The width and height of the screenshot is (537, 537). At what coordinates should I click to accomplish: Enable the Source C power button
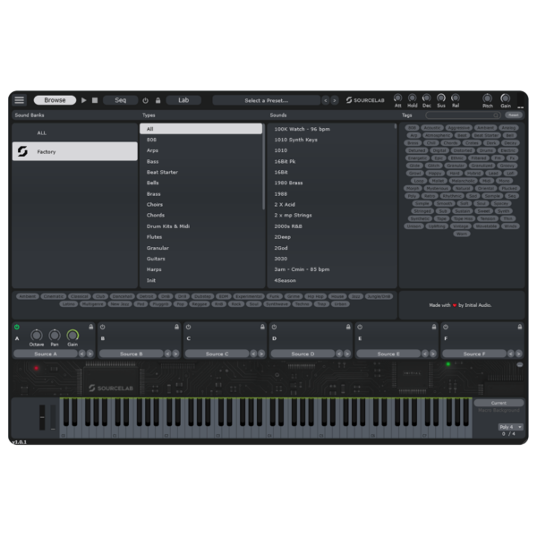click(188, 327)
